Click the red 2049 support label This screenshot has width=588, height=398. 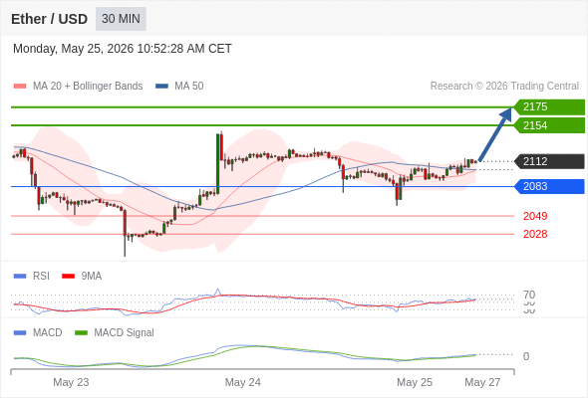pyautogui.click(x=535, y=216)
